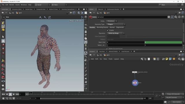
Task: Click the yellow sticky note icon
Action: pos(167,59)
